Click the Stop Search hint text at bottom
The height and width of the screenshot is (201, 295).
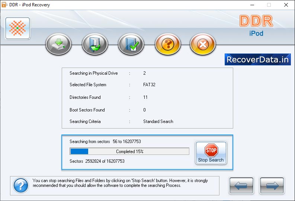coord(120,183)
